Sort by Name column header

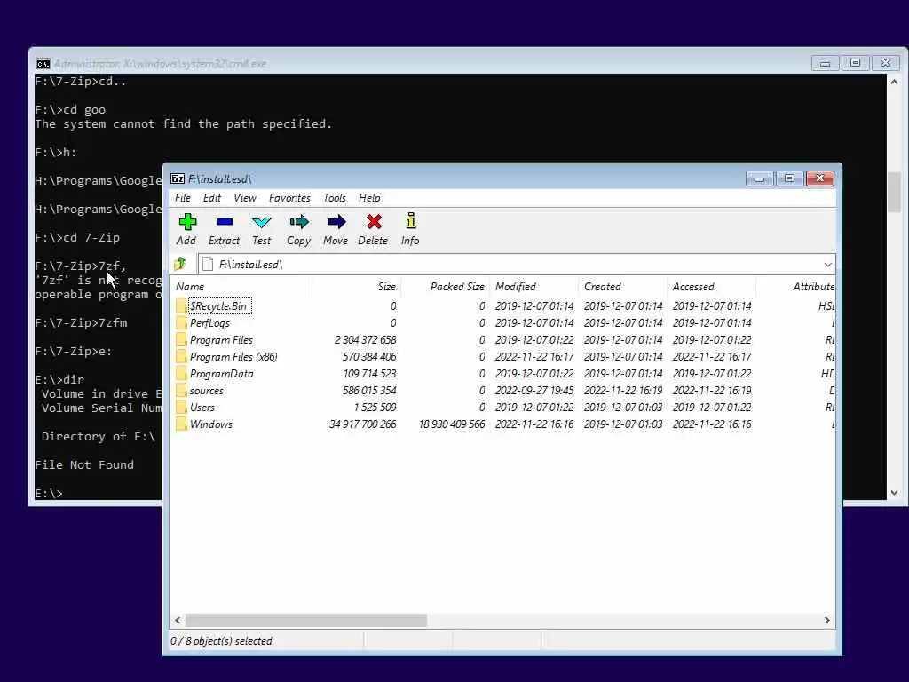click(241, 287)
